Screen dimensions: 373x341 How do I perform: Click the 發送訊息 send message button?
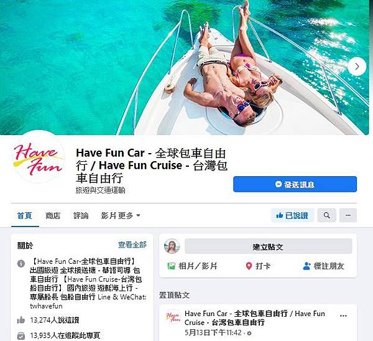click(x=295, y=184)
